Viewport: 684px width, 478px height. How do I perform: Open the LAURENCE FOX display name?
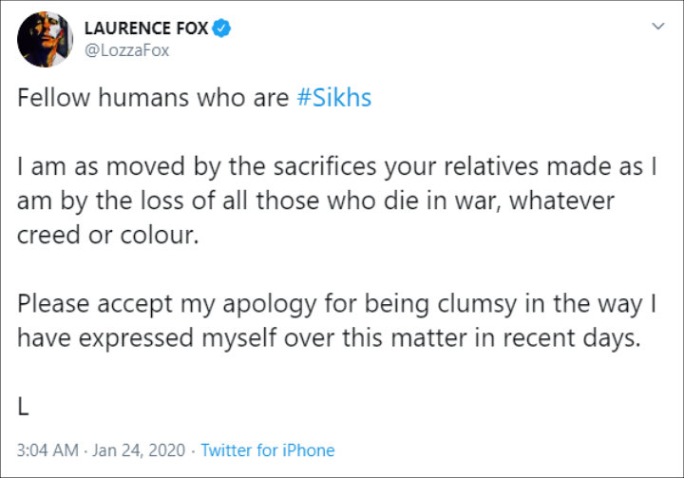click(146, 29)
